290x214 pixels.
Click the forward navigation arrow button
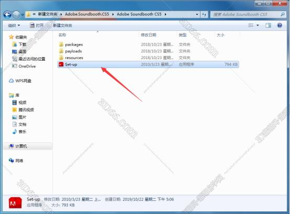point(16,15)
